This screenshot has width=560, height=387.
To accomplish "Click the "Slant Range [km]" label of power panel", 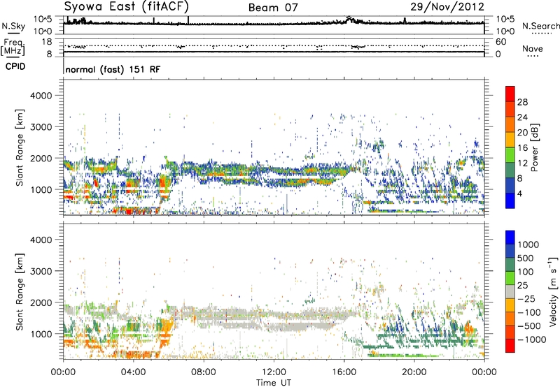I will click(20, 147).
